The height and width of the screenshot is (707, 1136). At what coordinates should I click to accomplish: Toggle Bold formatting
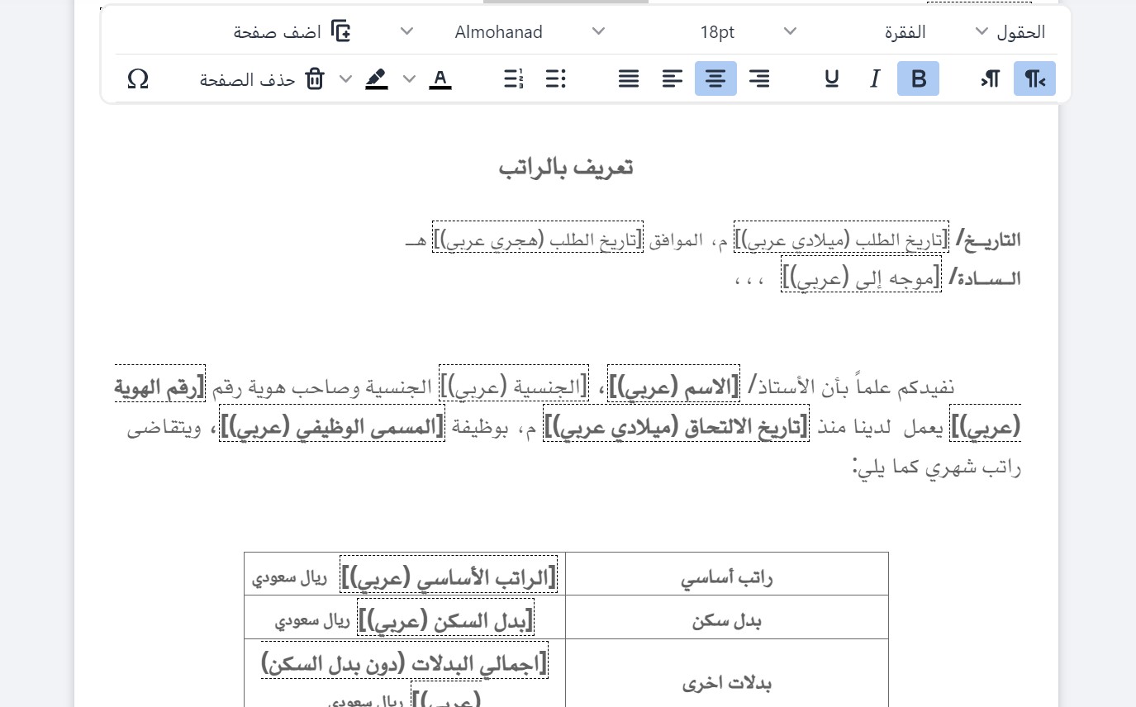[x=918, y=78]
